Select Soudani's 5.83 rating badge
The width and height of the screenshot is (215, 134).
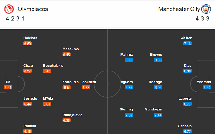pyautogui.click(x=86, y=88)
